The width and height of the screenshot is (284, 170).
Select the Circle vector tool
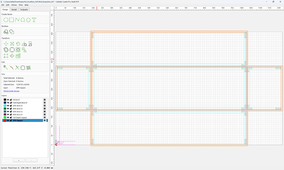click(6, 20)
